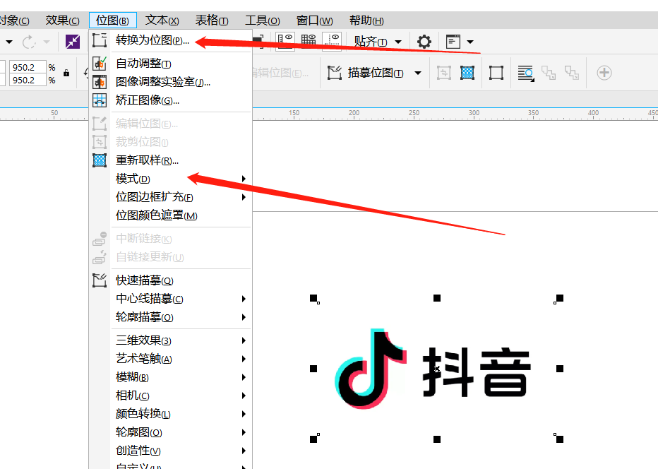Click the square frame icon in property bar
The height and width of the screenshot is (469, 658).
pos(496,73)
